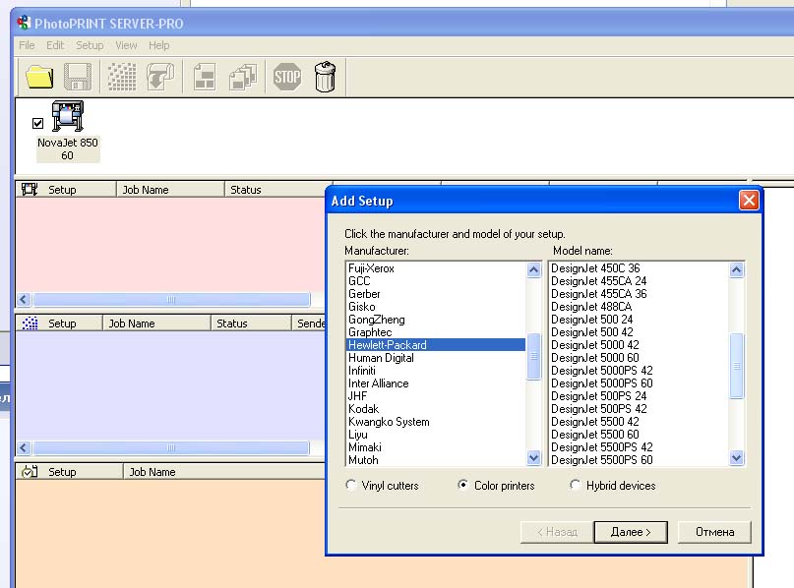Image resolution: width=794 pixels, height=588 pixels.
Task: Open the View menu
Action: [x=126, y=45]
